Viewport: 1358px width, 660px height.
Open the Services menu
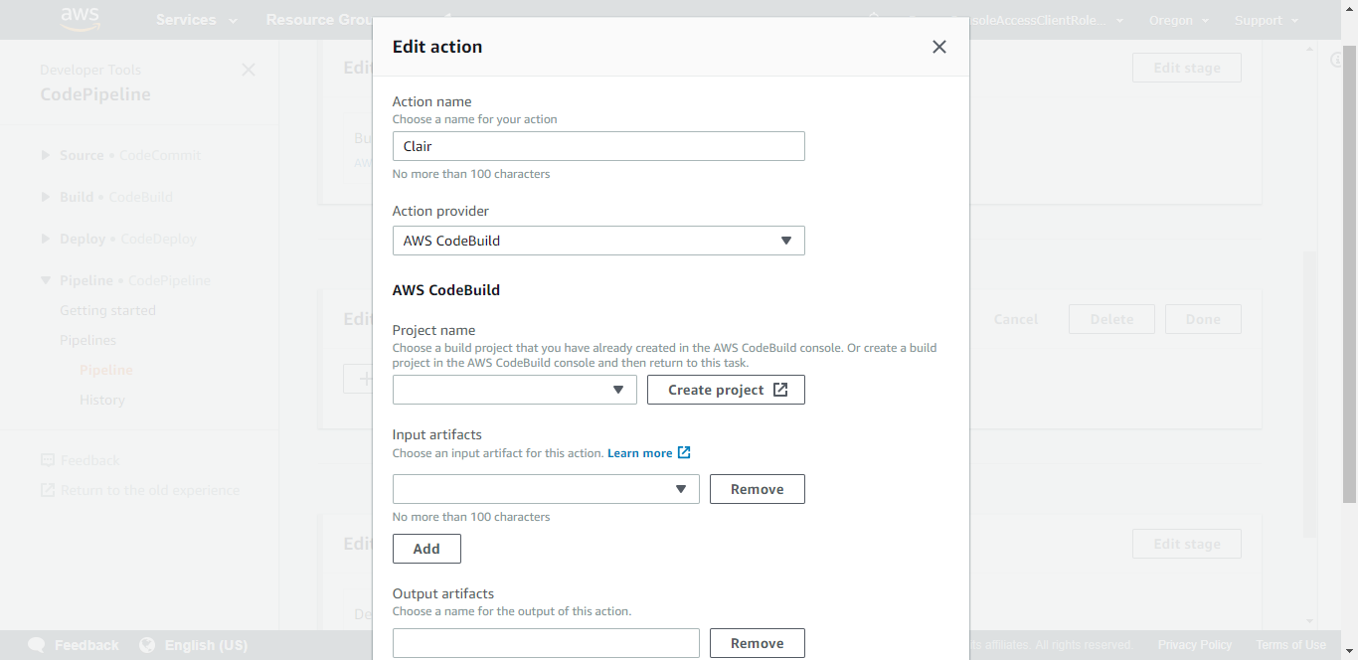pos(197,20)
